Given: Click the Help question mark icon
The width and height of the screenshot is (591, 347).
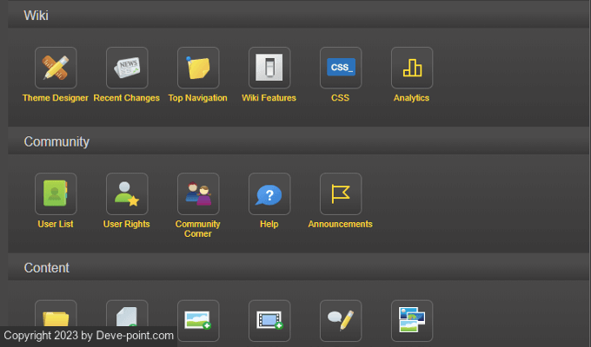Looking at the screenshot, I should click(x=269, y=193).
